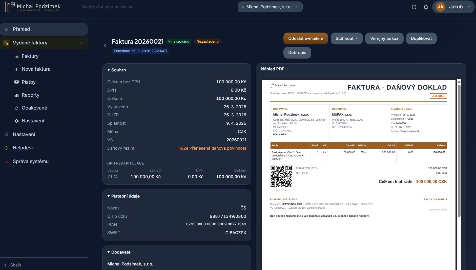Open the company selector dropdown
Screen dimensions: 476x270
coord(270,7)
